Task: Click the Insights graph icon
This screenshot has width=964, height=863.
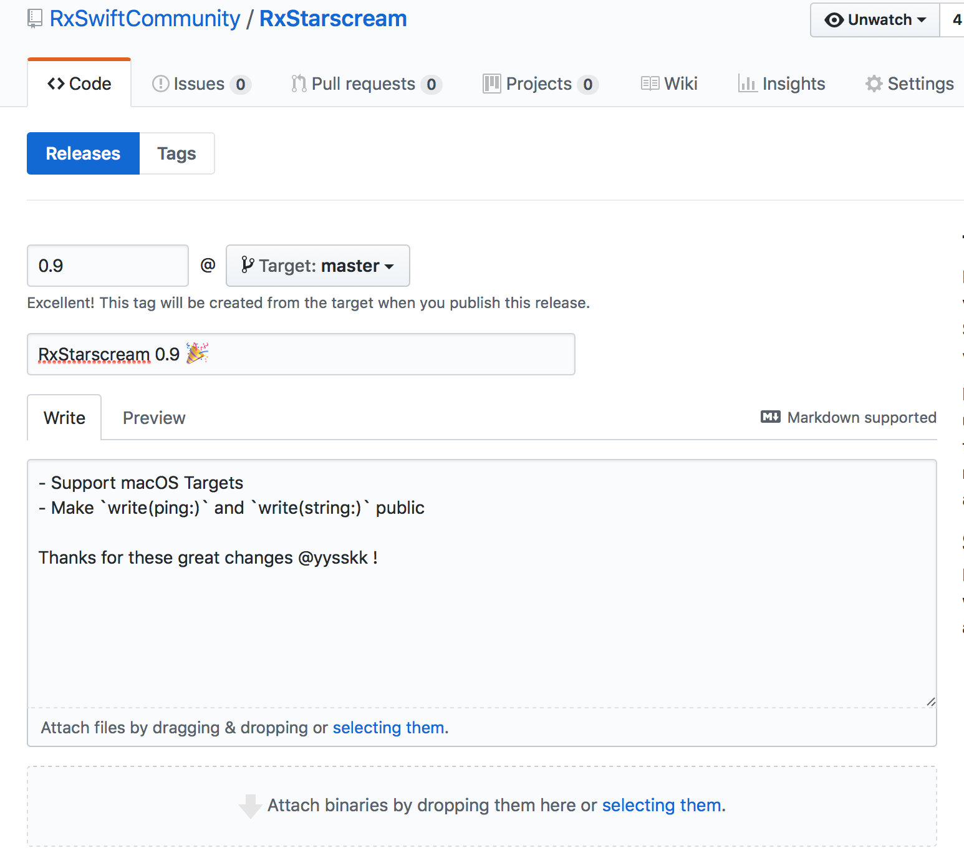Action: click(x=747, y=84)
